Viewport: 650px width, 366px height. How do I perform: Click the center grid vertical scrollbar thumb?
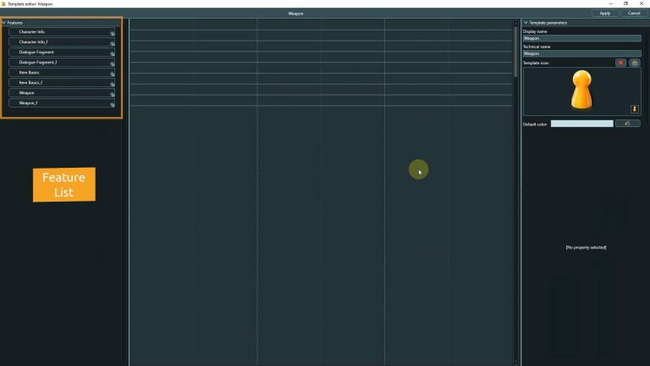(515, 52)
